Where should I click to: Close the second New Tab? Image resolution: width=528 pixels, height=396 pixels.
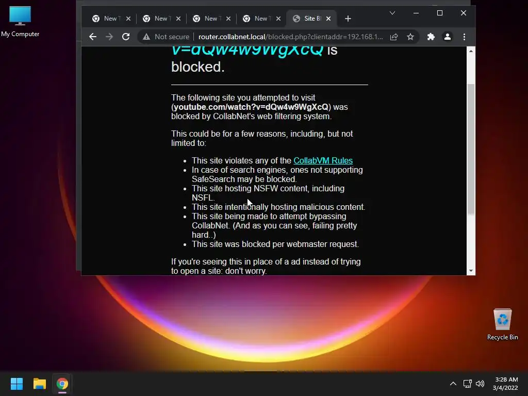178,19
